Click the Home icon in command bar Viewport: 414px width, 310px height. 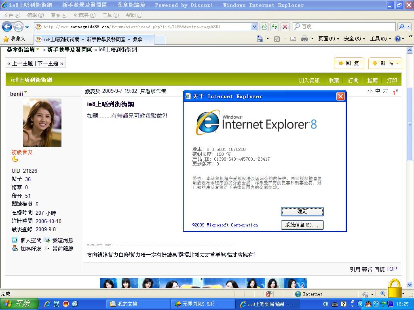pyautogui.click(x=260, y=39)
